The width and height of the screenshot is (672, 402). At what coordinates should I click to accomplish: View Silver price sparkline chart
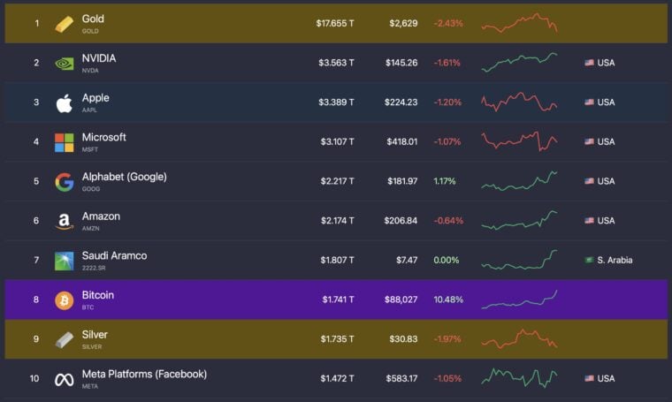[519, 338]
